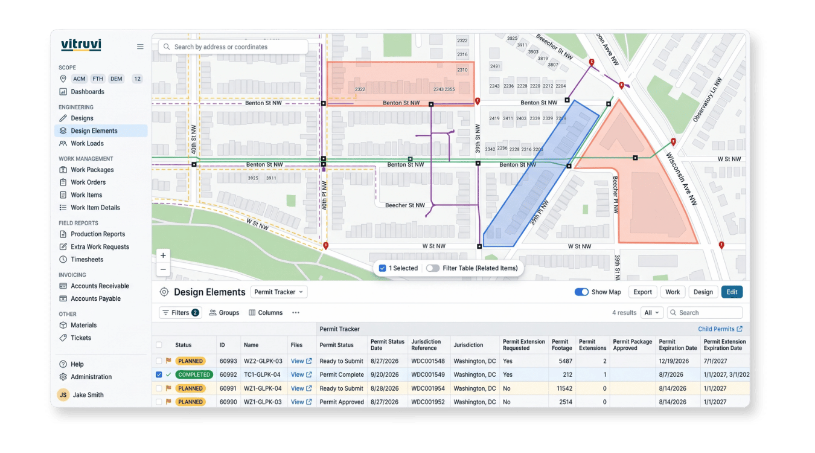Open Help from the sidebar
Screen dimensions: 815x453
(x=71, y=364)
